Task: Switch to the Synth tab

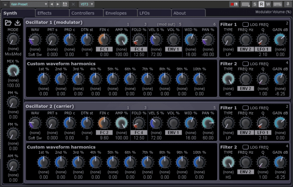Action: (x=18, y=13)
